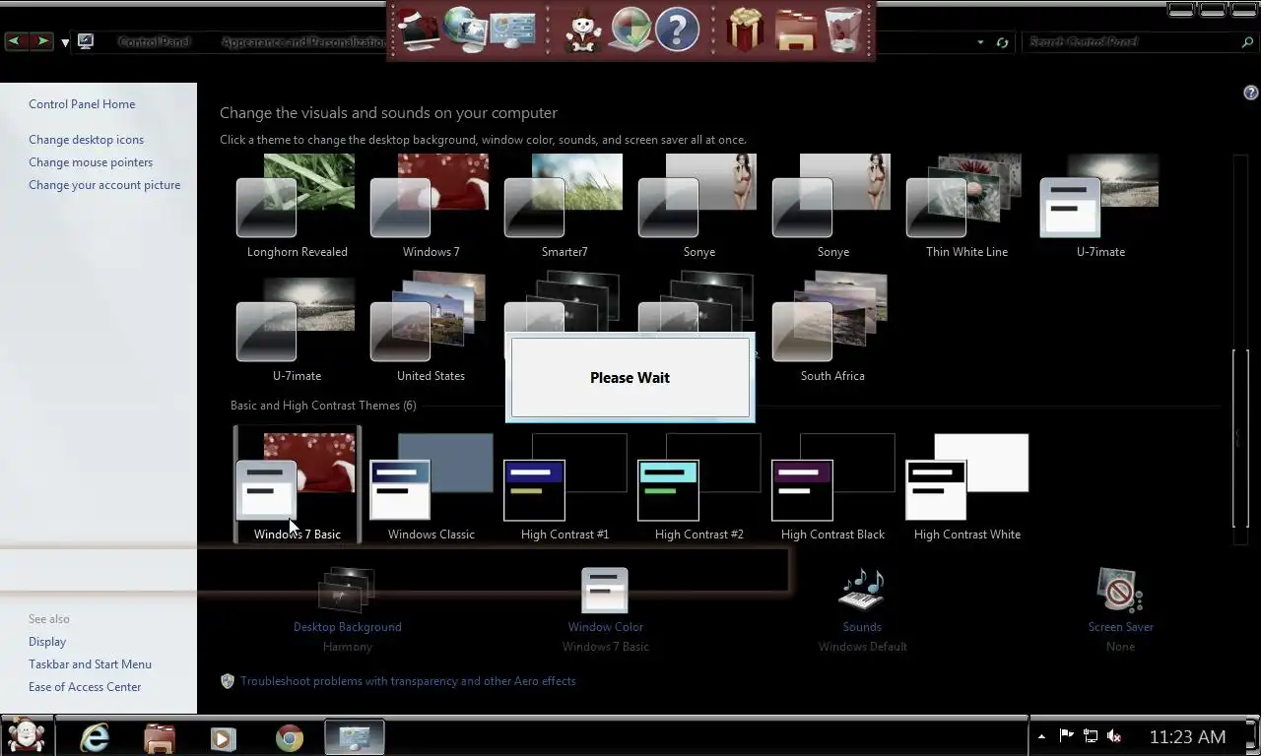Open the Computer icon with Santa hat in dock
The image size is (1261, 756).
click(x=417, y=30)
